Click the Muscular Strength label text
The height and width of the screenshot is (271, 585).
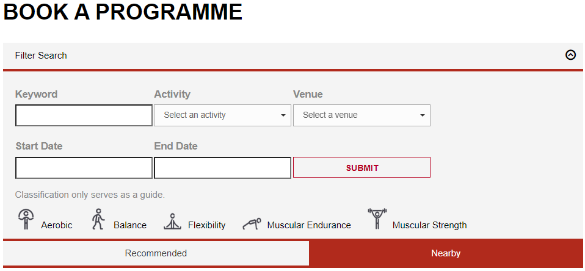point(429,225)
